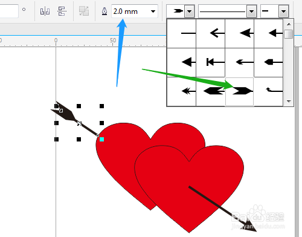Click the selection center X marker
This screenshot has height=237, width=302.
[x=79, y=123]
